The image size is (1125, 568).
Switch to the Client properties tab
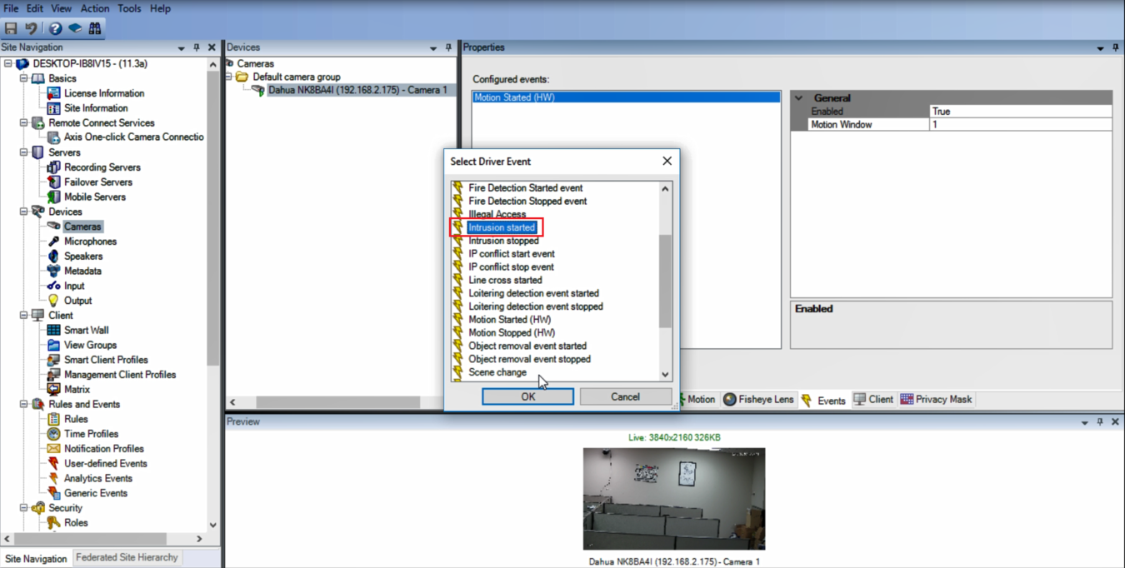[x=873, y=400]
